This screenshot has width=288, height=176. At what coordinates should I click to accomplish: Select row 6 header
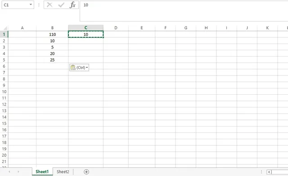(x=4, y=66)
